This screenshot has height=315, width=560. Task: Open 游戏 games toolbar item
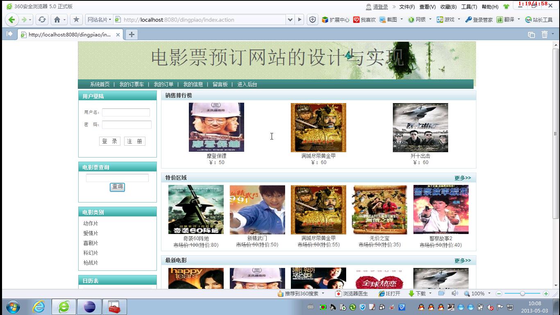click(x=446, y=20)
